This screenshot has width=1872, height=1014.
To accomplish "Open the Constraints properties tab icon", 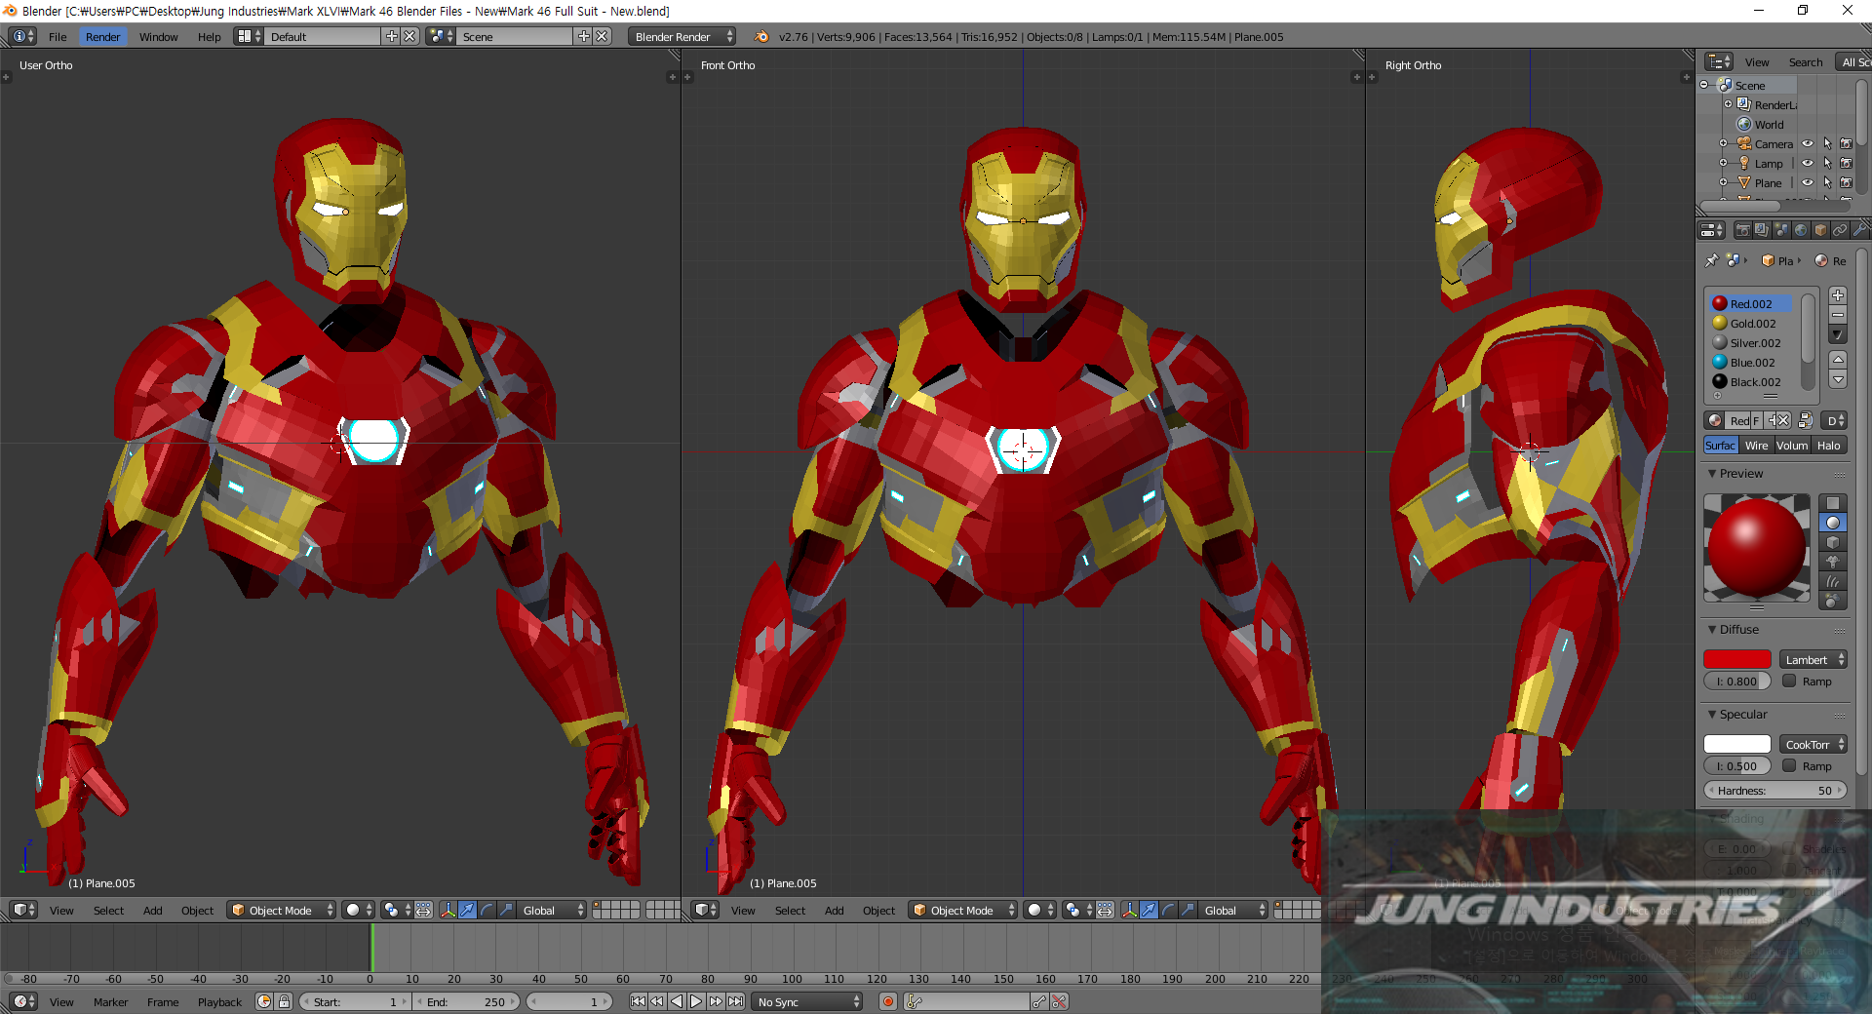I will click(1840, 230).
